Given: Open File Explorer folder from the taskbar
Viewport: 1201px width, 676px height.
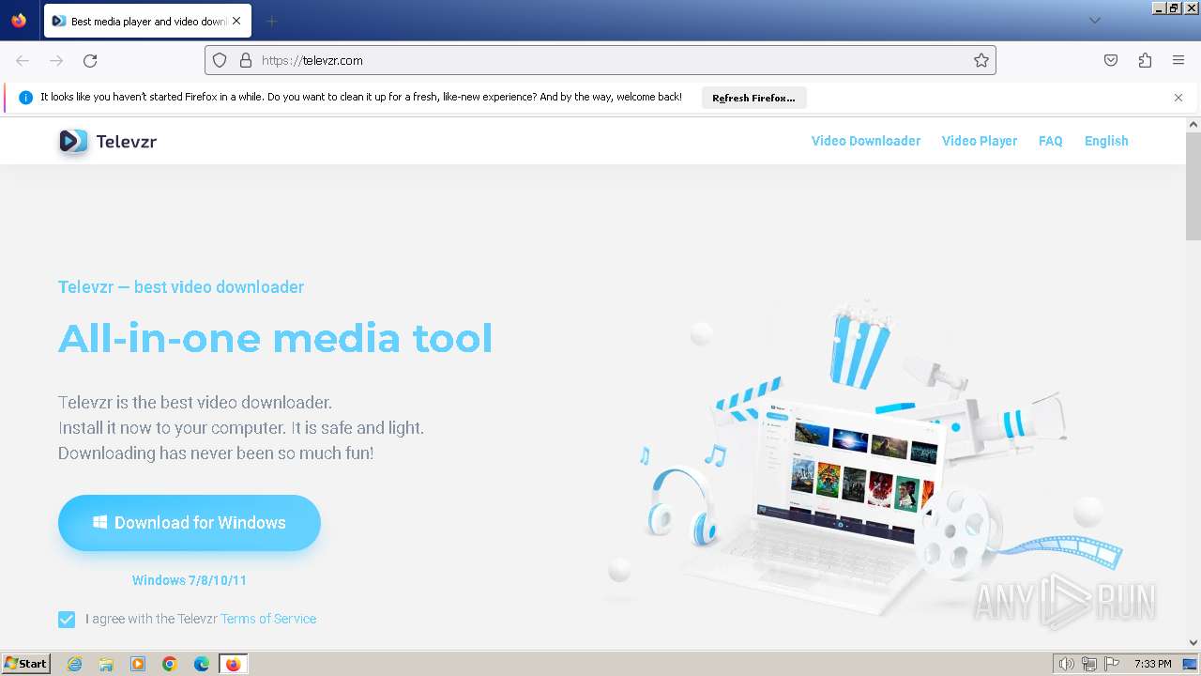Looking at the screenshot, I should pyautogui.click(x=106, y=664).
